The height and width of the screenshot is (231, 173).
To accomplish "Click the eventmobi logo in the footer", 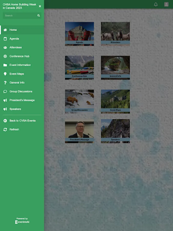I will [22, 222].
